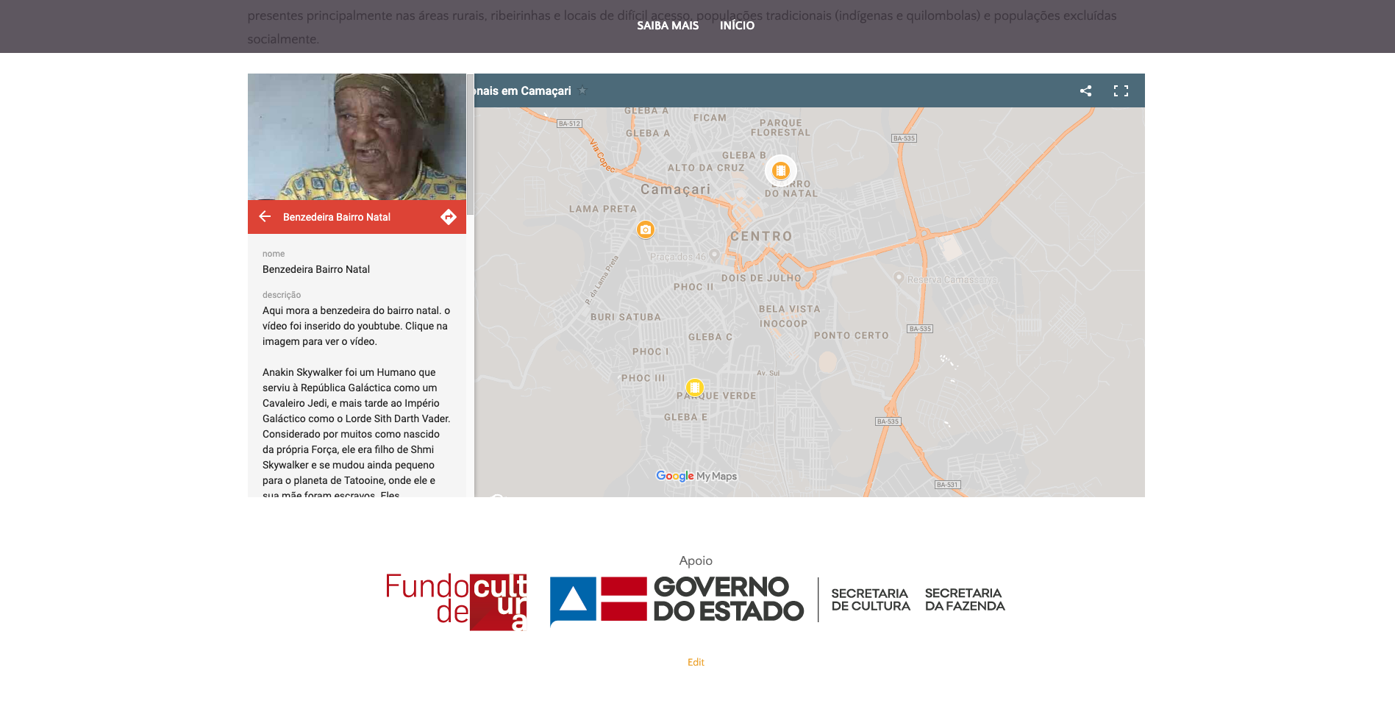Select the orange camera marker near Lama Preta
The width and height of the screenshot is (1395, 709).
point(645,230)
